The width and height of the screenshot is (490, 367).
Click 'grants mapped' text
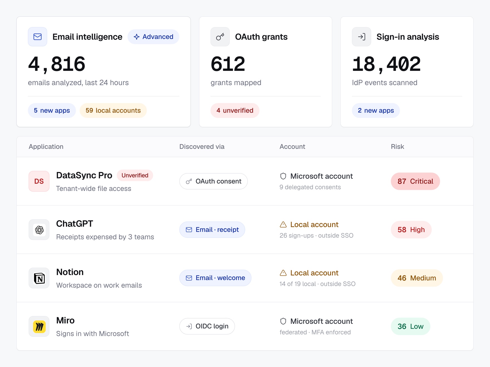click(x=236, y=83)
